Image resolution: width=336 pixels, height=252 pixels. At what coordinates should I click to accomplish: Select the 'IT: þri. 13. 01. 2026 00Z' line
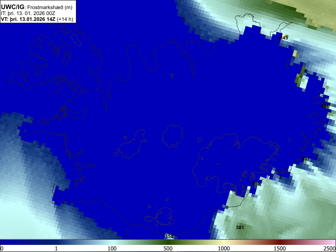coord(28,13)
